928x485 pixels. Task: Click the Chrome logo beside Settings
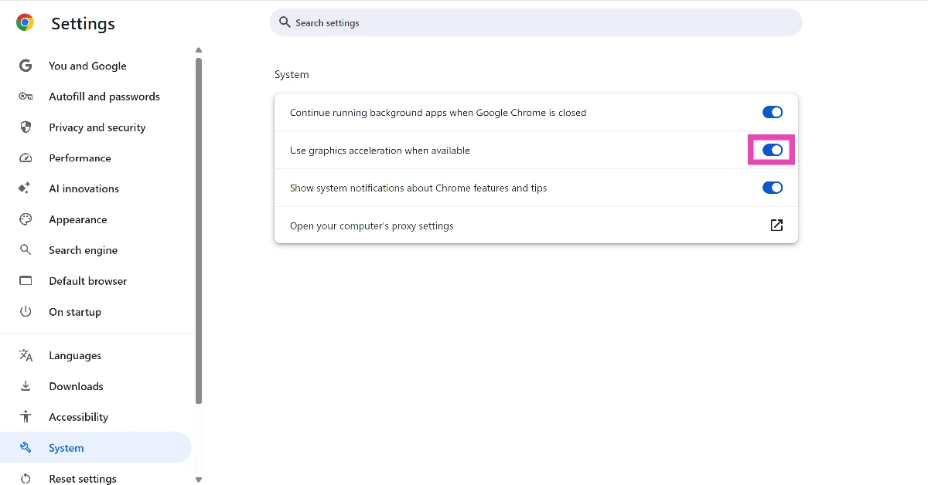tap(25, 23)
